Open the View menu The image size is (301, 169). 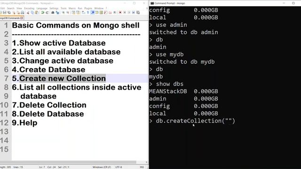[19, 8]
